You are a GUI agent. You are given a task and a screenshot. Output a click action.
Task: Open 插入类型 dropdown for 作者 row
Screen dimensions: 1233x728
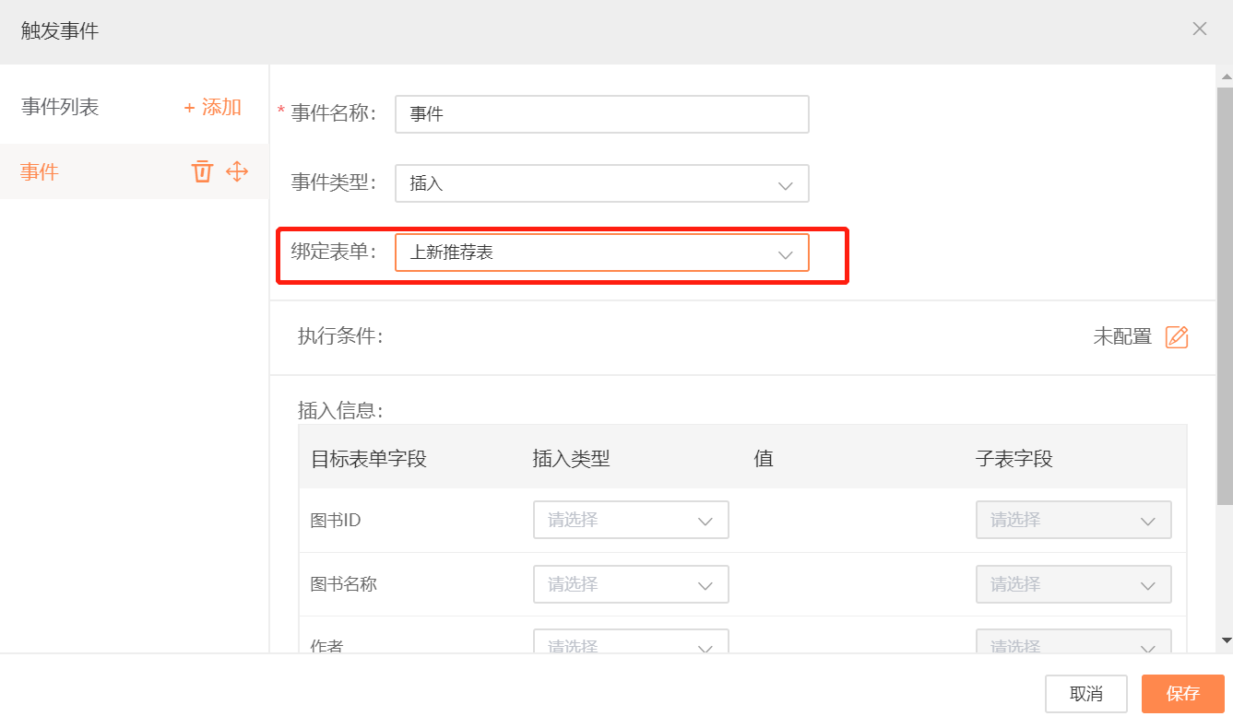631,643
